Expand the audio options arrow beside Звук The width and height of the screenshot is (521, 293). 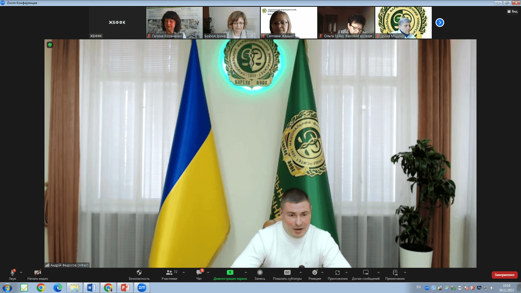click(21, 272)
